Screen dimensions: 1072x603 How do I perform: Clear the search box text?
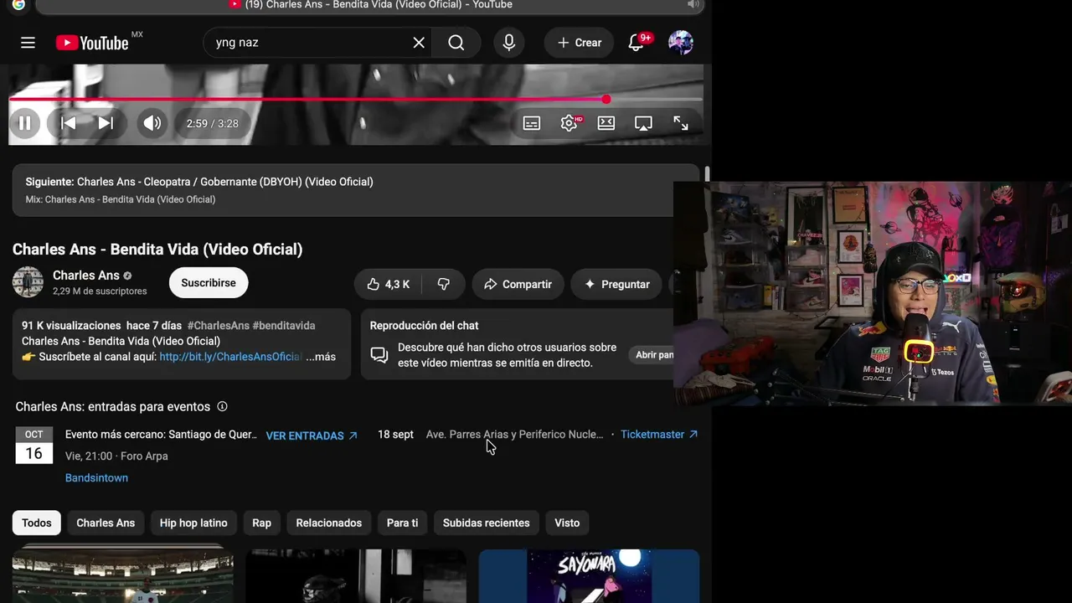419,43
